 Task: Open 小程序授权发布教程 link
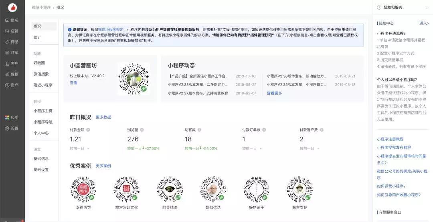[x=394, y=147]
